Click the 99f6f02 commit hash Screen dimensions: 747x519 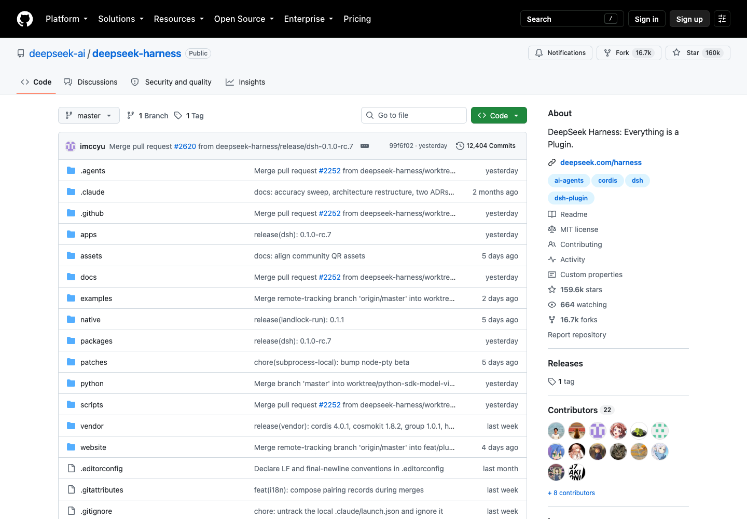coord(402,146)
